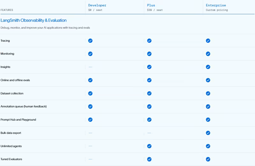Click the Bulk data export Enterprise checkmark
Screen dimensions: 255x166
click(x=208, y=133)
